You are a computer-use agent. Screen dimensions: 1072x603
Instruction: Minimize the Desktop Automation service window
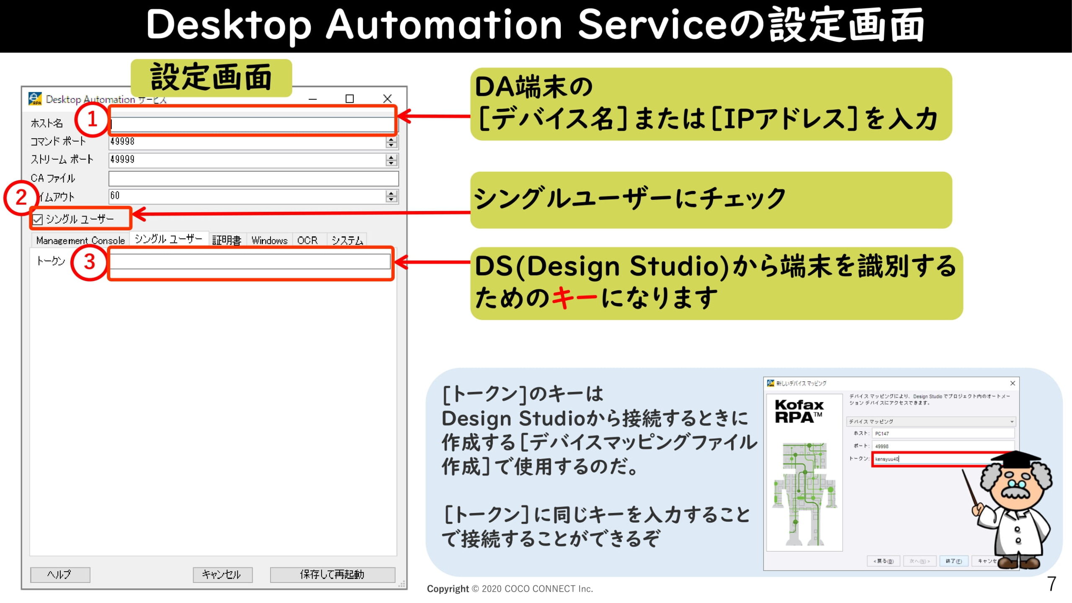click(313, 99)
